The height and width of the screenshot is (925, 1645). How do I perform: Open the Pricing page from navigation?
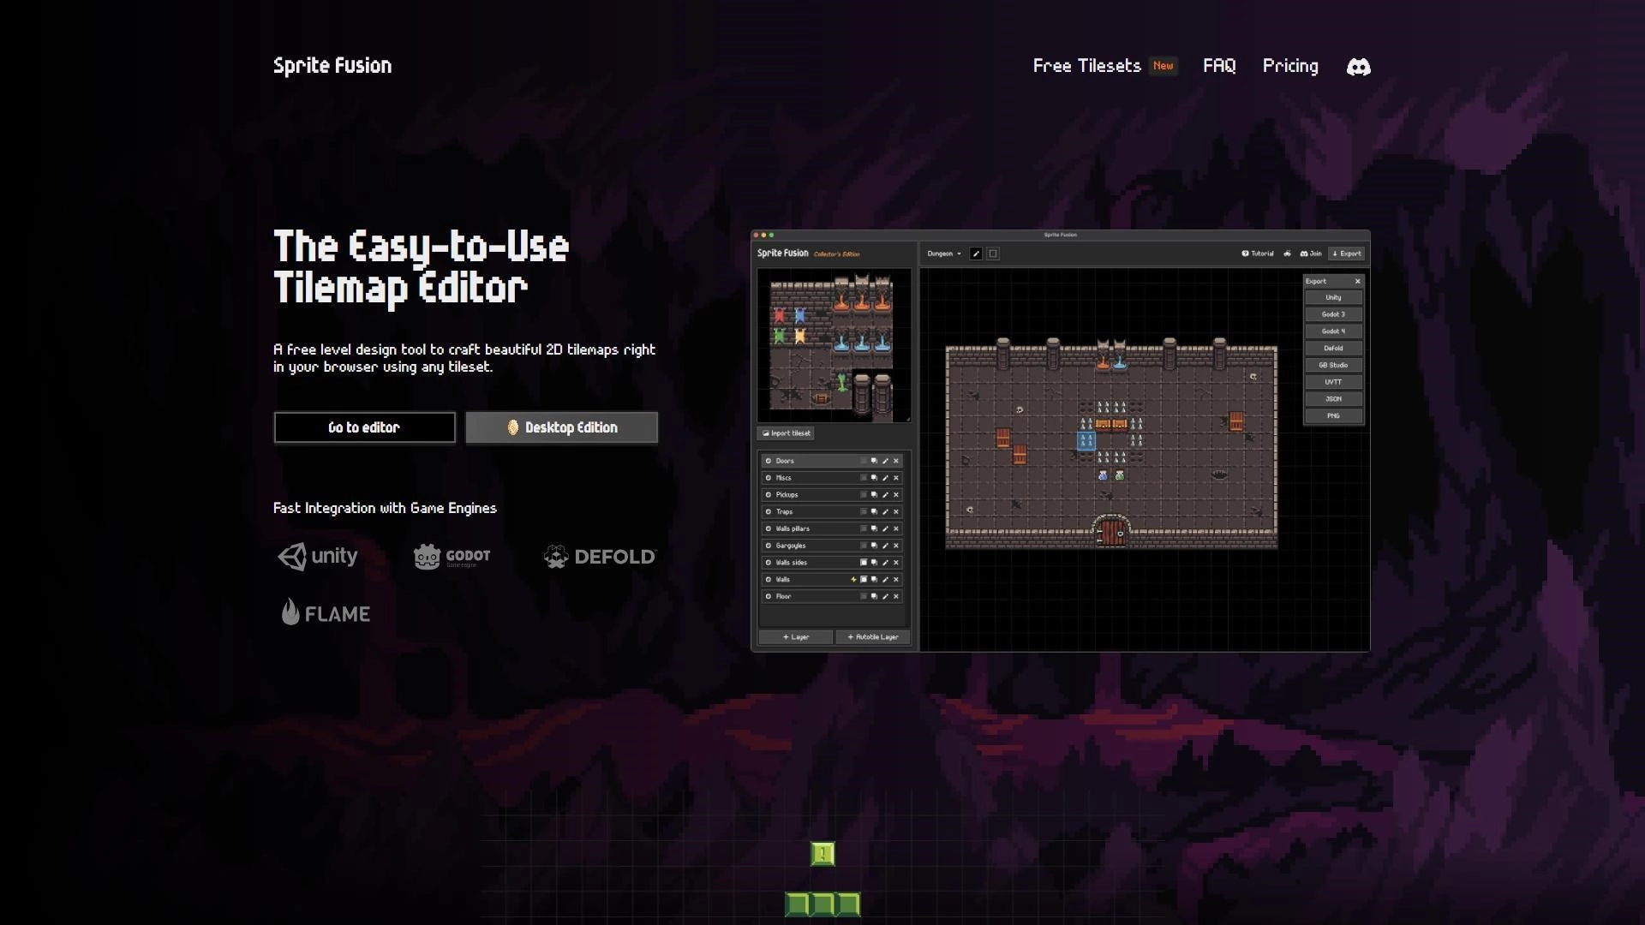click(1289, 66)
